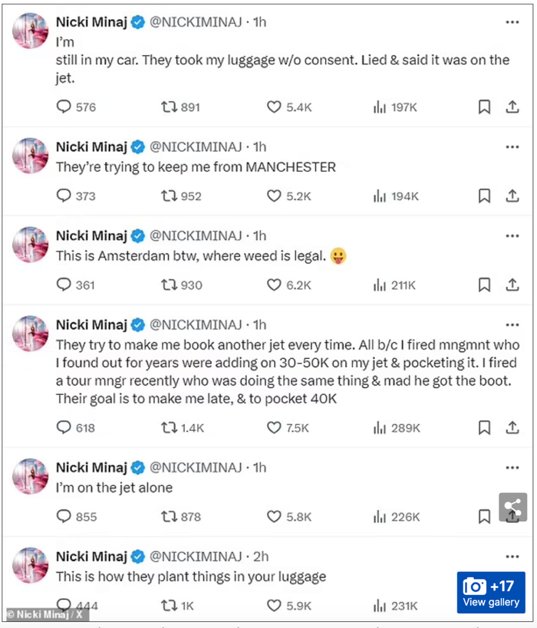Bookmark the 'book another jet' tweet
The height and width of the screenshot is (628, 537).
(484, 428)
